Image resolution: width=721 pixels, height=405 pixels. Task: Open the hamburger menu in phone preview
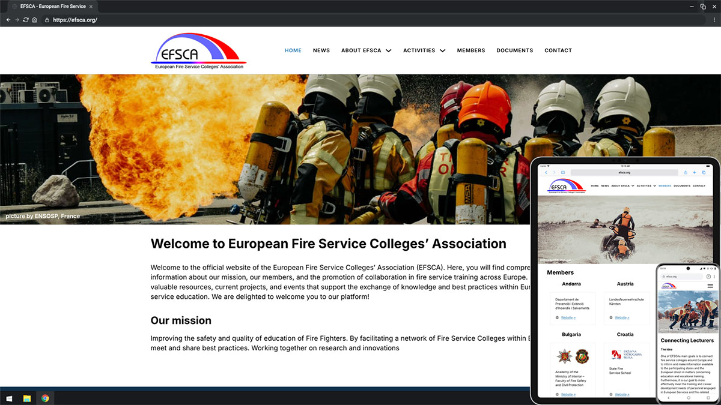click(710, 286)
